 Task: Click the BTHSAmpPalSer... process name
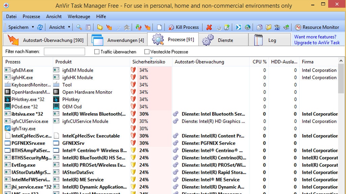point(31,151)
